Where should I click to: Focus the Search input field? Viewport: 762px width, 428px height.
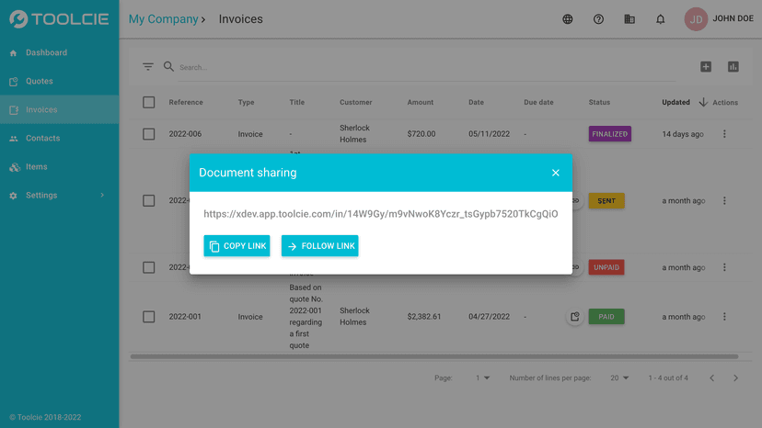coord(428,67)
